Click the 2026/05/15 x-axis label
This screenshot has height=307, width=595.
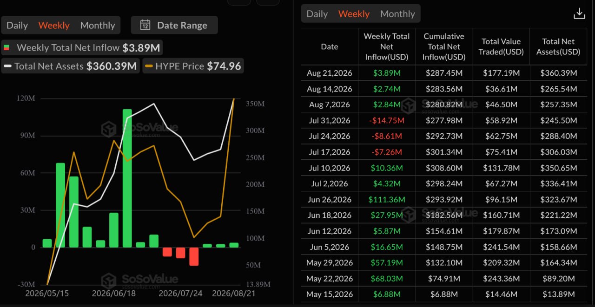tap(46, 294)
